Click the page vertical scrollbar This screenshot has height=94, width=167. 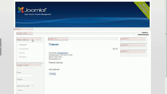[166, 38]
